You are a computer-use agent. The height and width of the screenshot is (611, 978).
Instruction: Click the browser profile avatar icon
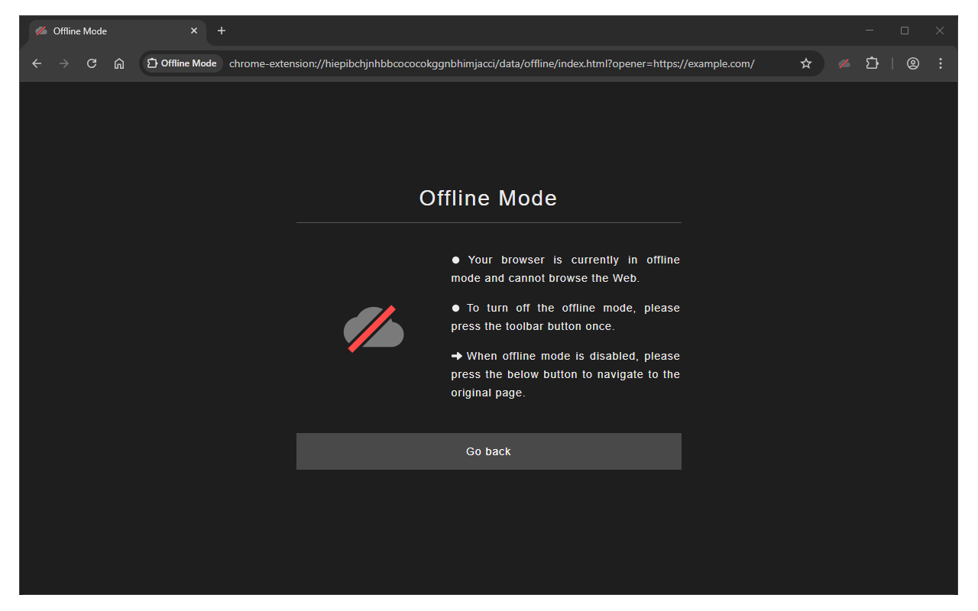[x=912, y=63]
